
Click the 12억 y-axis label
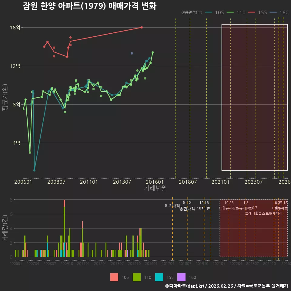point(15,66)
